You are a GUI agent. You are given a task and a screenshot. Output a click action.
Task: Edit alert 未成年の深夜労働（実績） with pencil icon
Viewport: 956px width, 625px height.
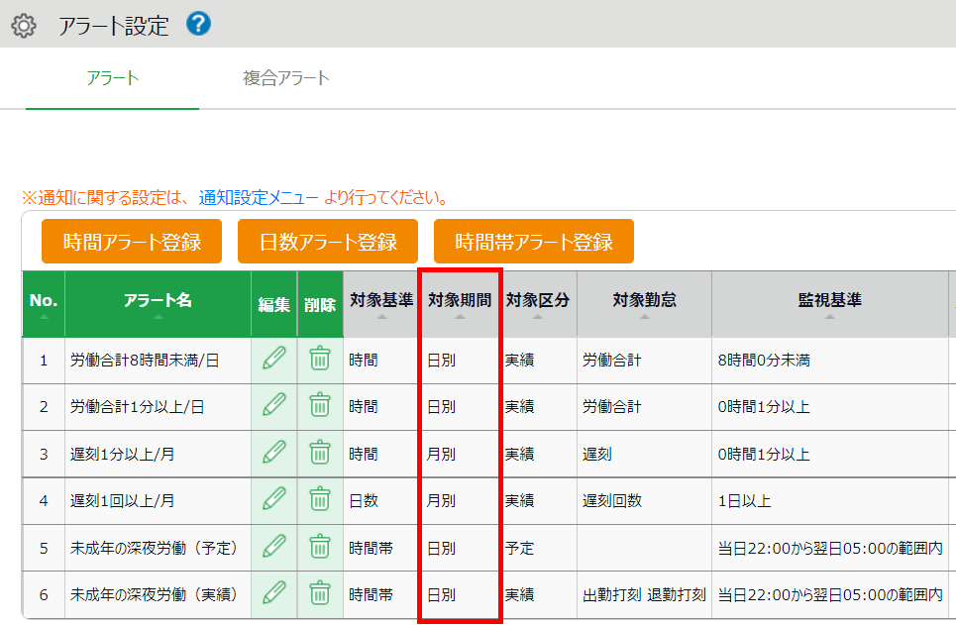click(274, 593)
